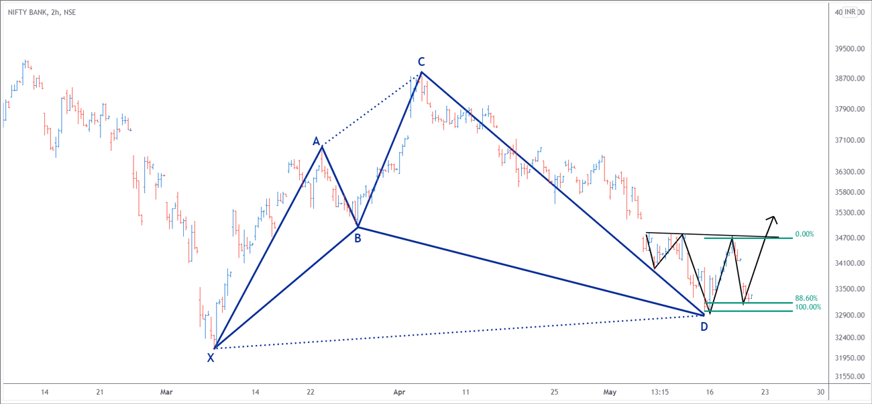Viewport: 872px width, 404px height.
Task: Select the 31950.00 price axis label
Action: tap(849, 356)
